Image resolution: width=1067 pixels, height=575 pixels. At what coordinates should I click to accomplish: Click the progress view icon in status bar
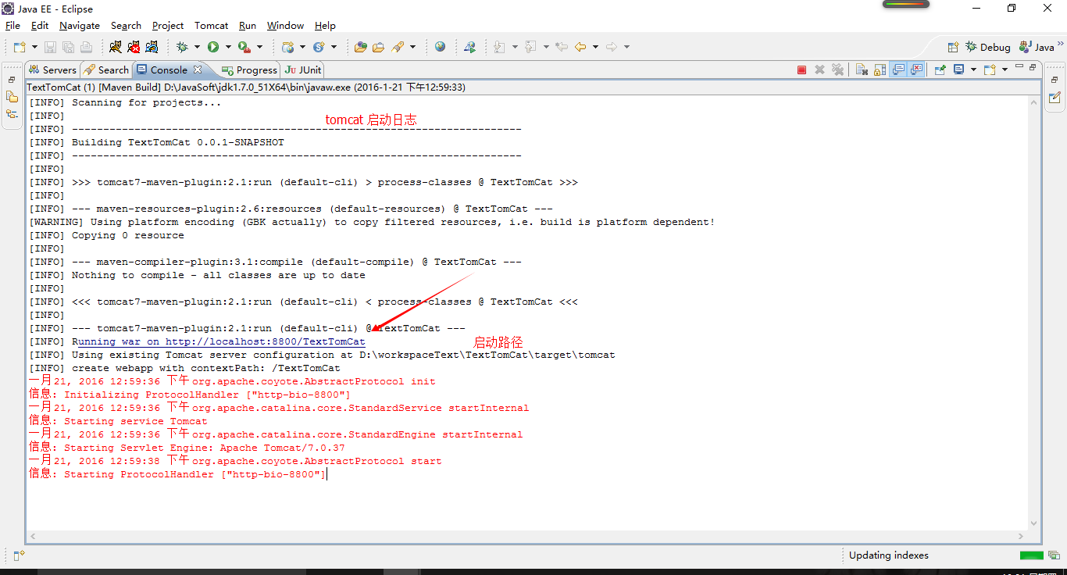click(1054, 555)
